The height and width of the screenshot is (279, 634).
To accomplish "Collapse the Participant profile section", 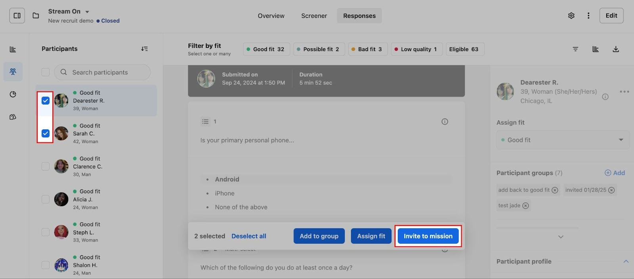I will tap(626, 262).
